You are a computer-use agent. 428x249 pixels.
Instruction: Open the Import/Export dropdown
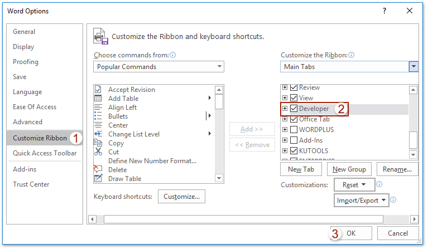point(362,201)
